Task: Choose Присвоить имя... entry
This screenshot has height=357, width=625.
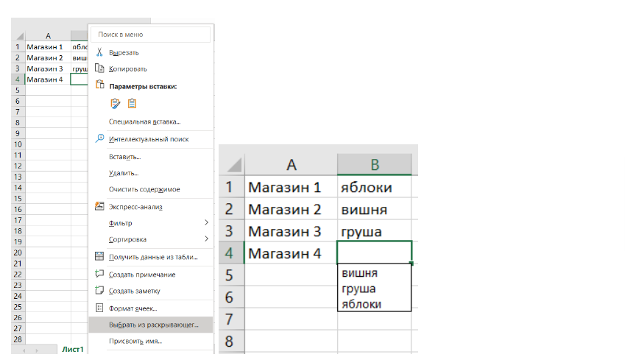Action: coord(135,342)
